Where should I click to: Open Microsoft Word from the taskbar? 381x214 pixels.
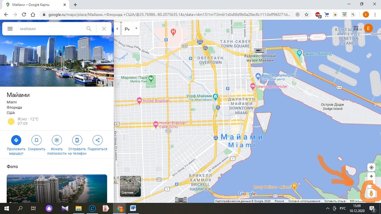pyautogui.click(x=133, y=209)
